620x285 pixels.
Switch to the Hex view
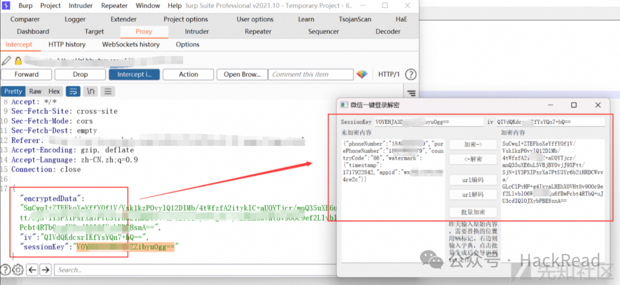pyautogui.click(x=54, y=91)
